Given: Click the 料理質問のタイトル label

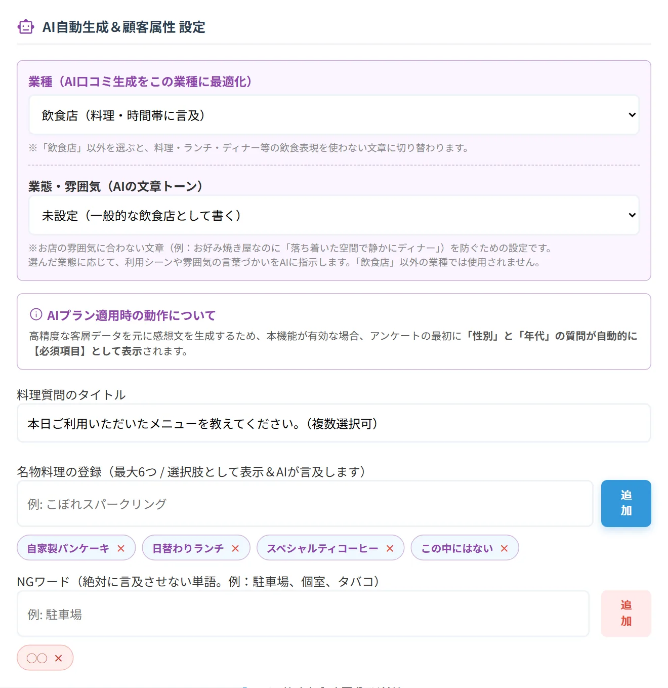Looking at the screenshot, I should [x=71, y=395].
